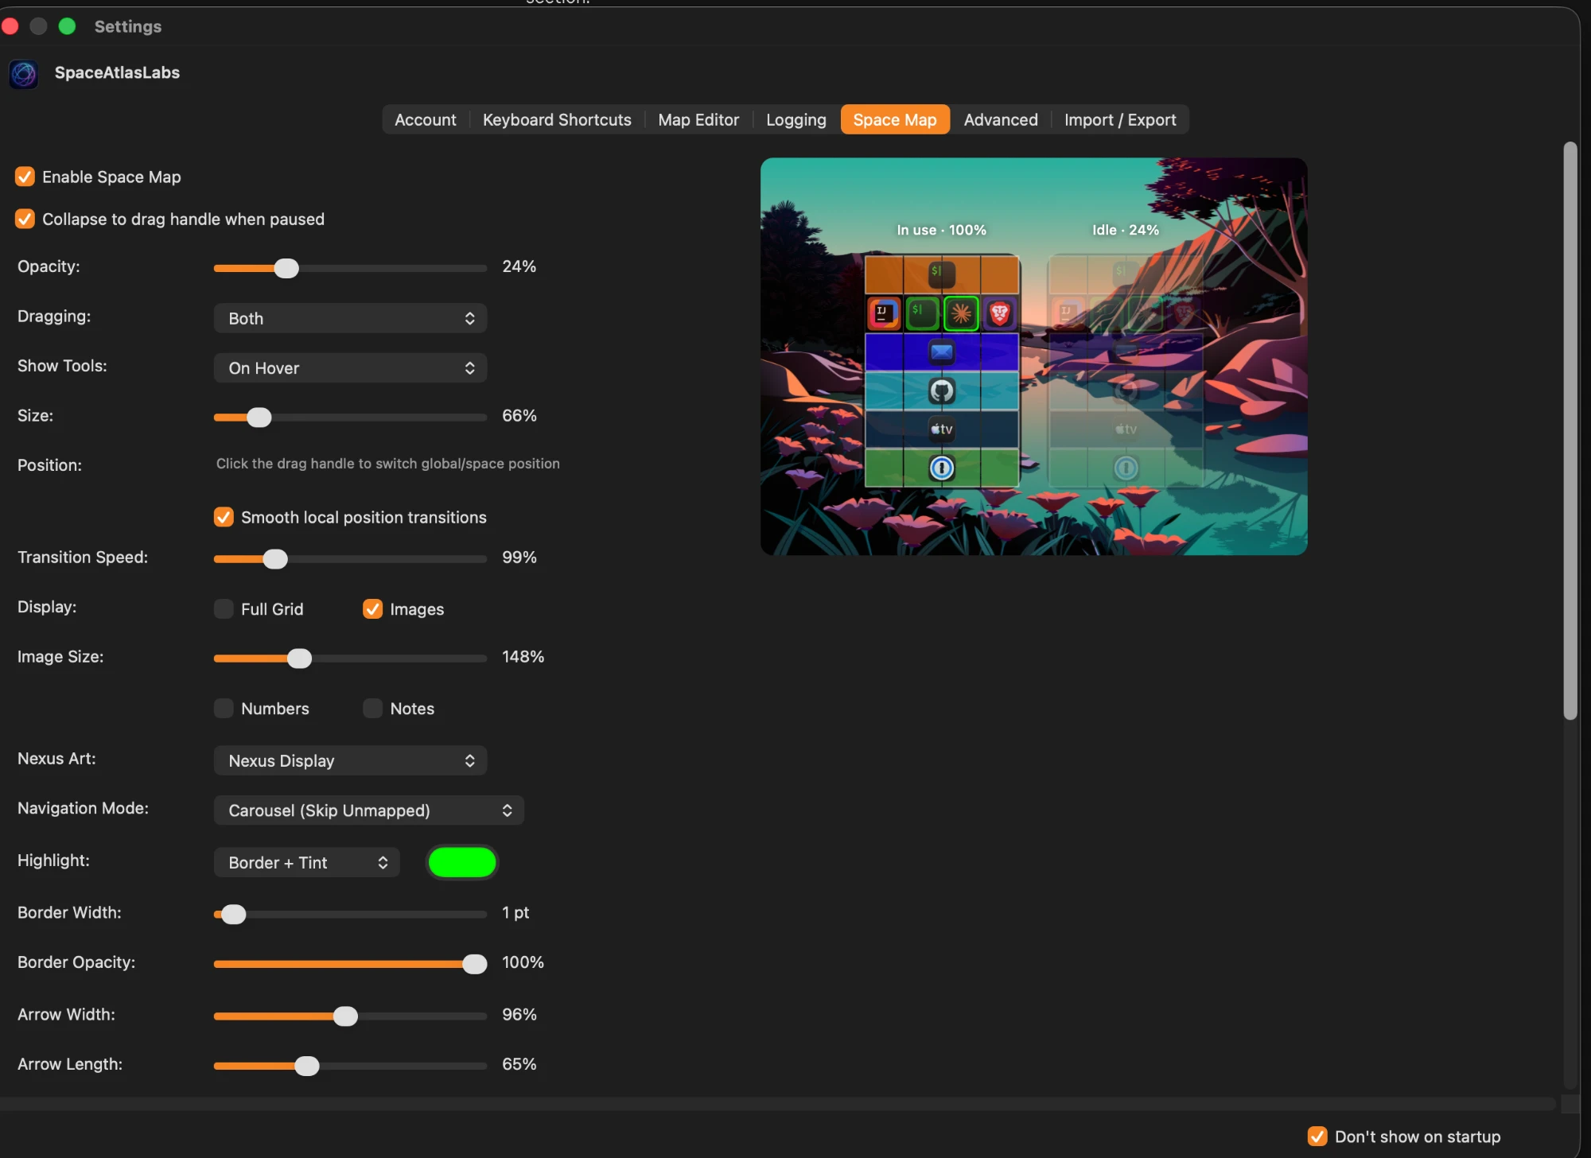Select the highlighted orange starburst icon in the In use map
Screen dimensions: 1591x1158
961,313
